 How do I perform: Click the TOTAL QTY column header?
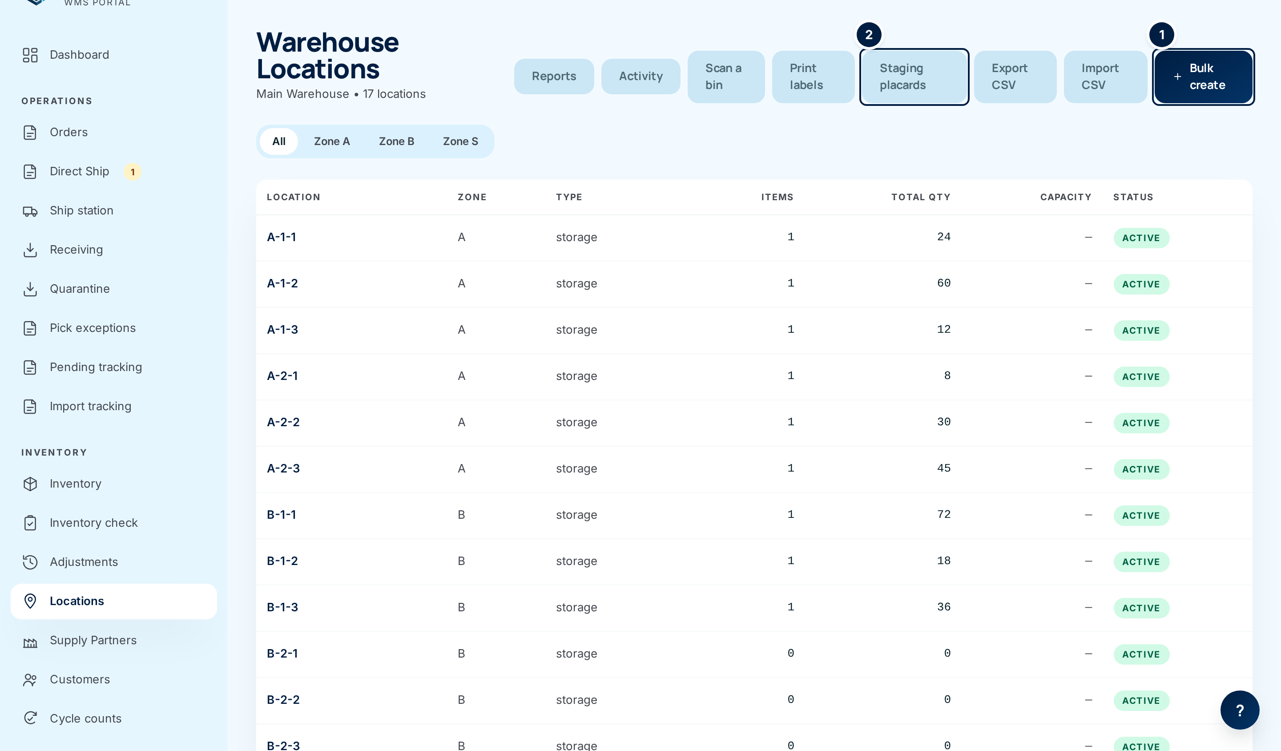pos(921,197)
